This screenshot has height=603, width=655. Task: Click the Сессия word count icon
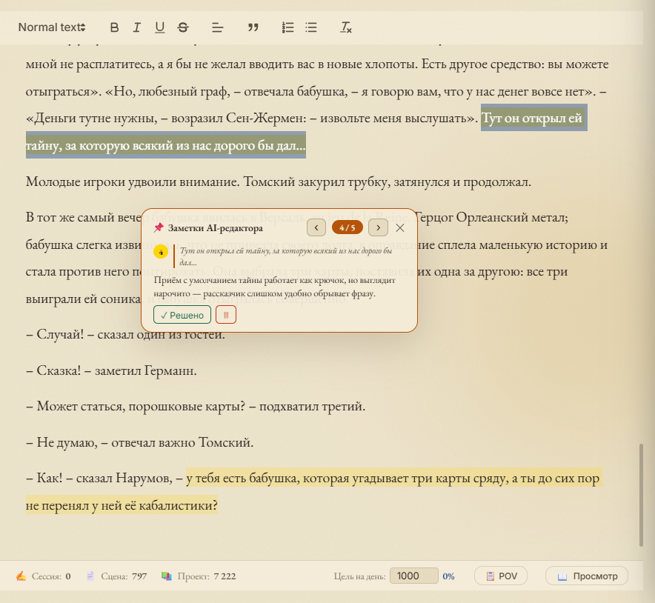pos(21,576)
